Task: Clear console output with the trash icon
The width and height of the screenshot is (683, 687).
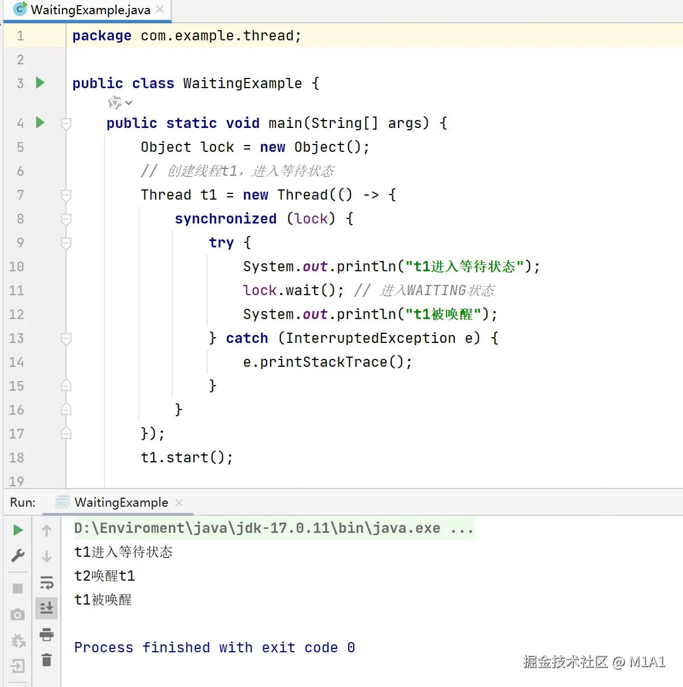Action: (x=47, y=660)
